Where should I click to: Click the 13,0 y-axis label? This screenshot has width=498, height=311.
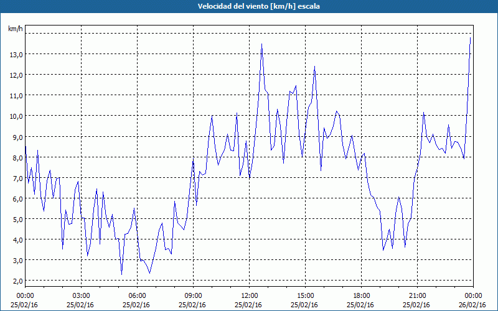[16, 55]
